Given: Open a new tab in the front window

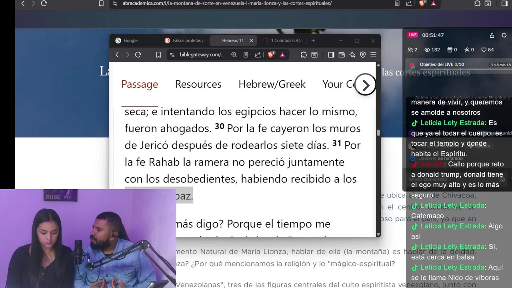Looking at the screenshot, I should point(313,40).
